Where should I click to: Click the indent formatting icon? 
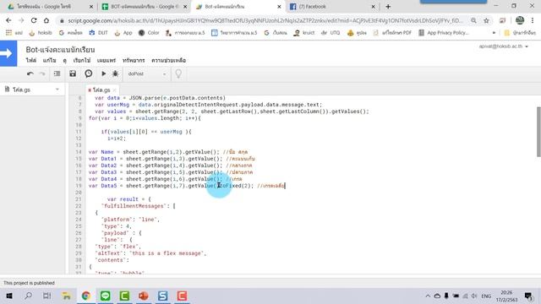pyautogui.click(x=57, y=73)
